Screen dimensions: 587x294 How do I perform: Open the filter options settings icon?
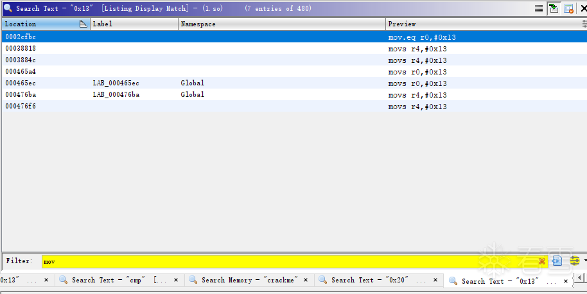[575, 261]
